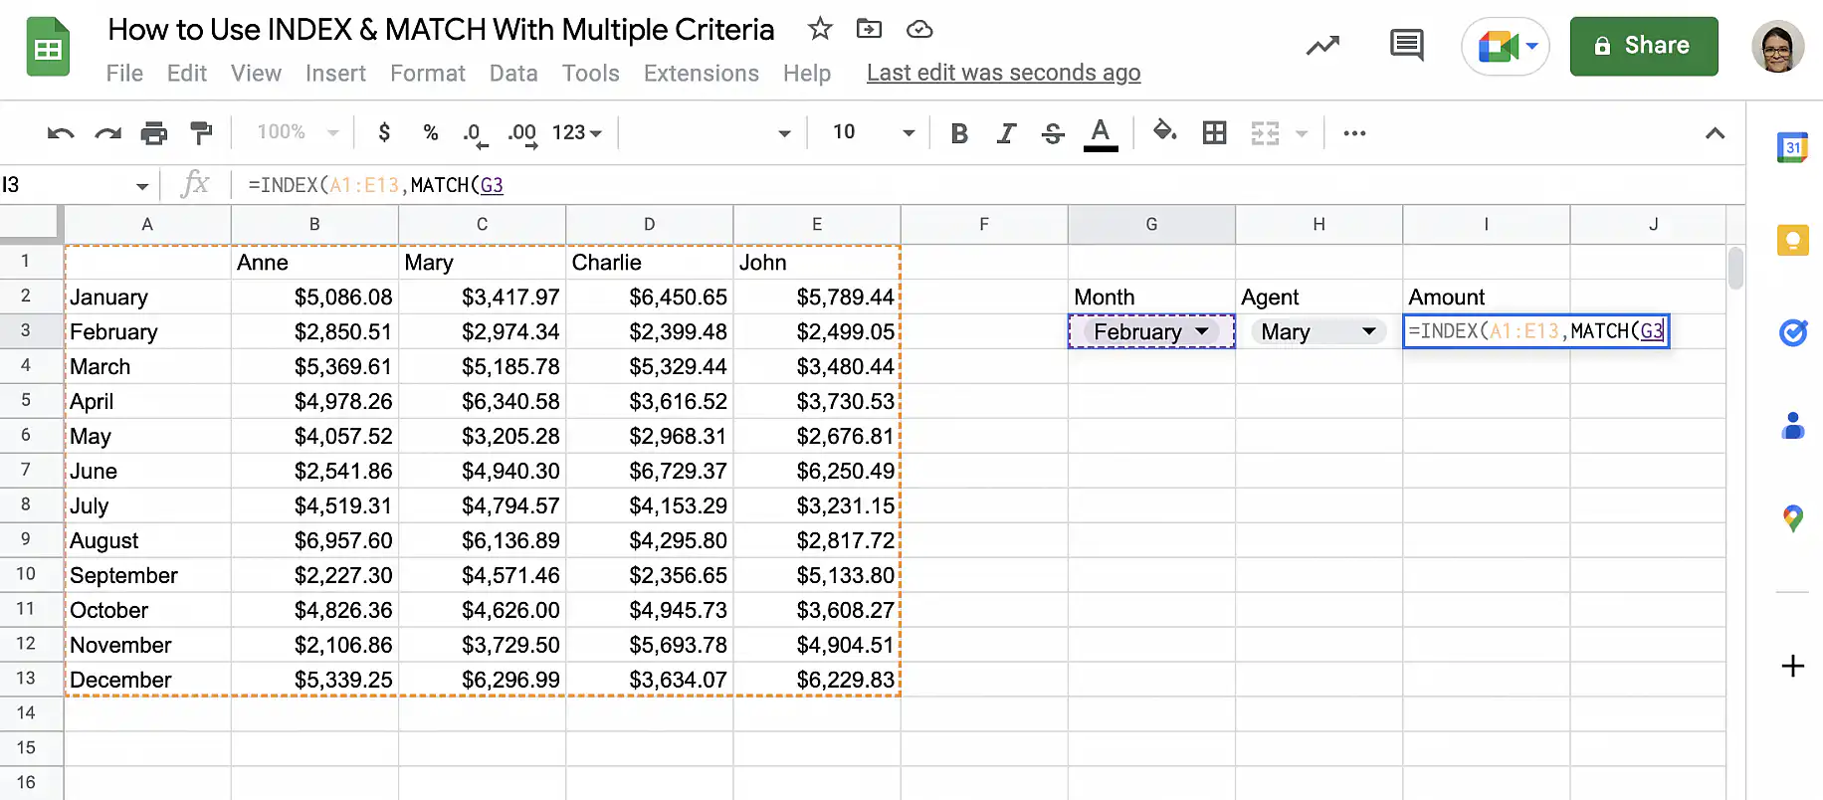The image size is (1823, 800).
Task: Open Last edit was seconds ago link
Action: [x=1003, y=73]
